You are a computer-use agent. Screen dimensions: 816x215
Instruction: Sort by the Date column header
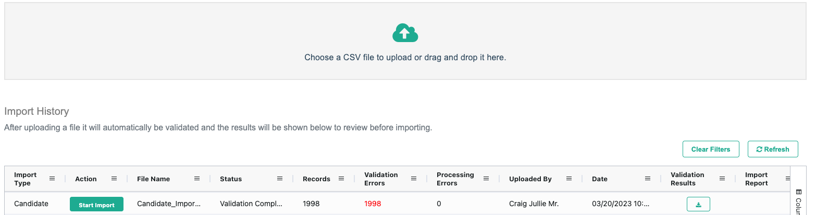coord(600,179)
